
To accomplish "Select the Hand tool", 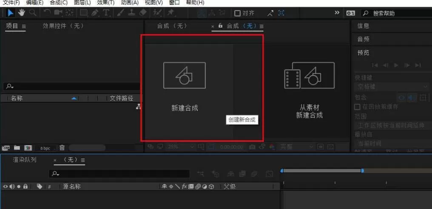I will click(x=22, y=13).
